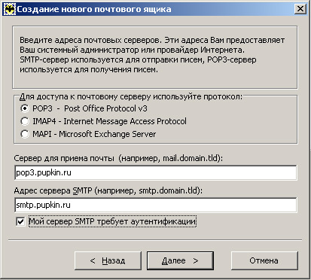Viewport: 311px width, 280px height.
Task: Close the new mailbox creation dialog
Action: pyautogui.click(x=300, y=9)
